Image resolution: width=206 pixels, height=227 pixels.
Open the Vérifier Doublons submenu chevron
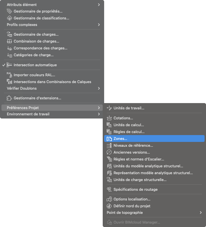(x=99, y=88)
